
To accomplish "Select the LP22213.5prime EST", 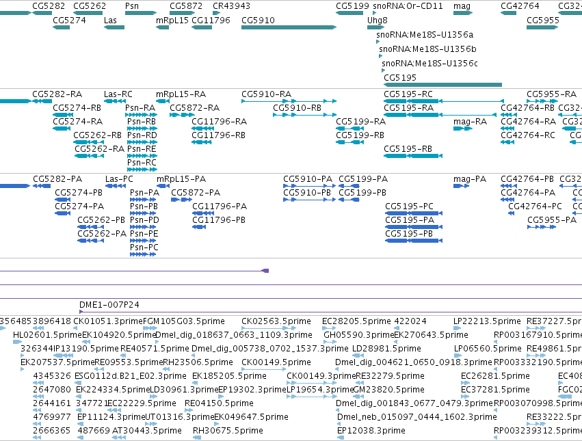I will tap(458, 328).
